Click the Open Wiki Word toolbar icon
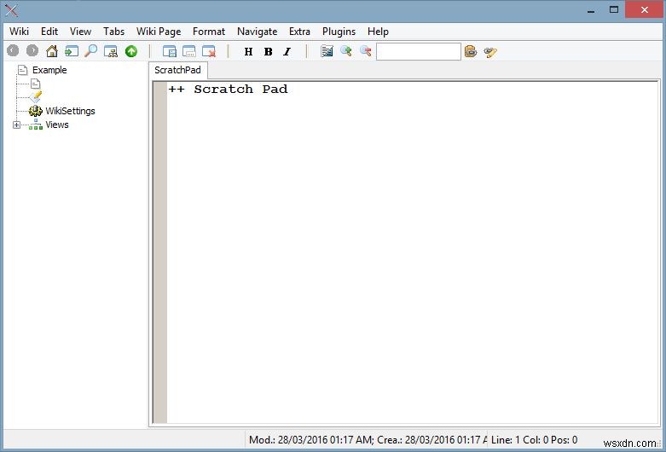 click(x=72, y=51)
